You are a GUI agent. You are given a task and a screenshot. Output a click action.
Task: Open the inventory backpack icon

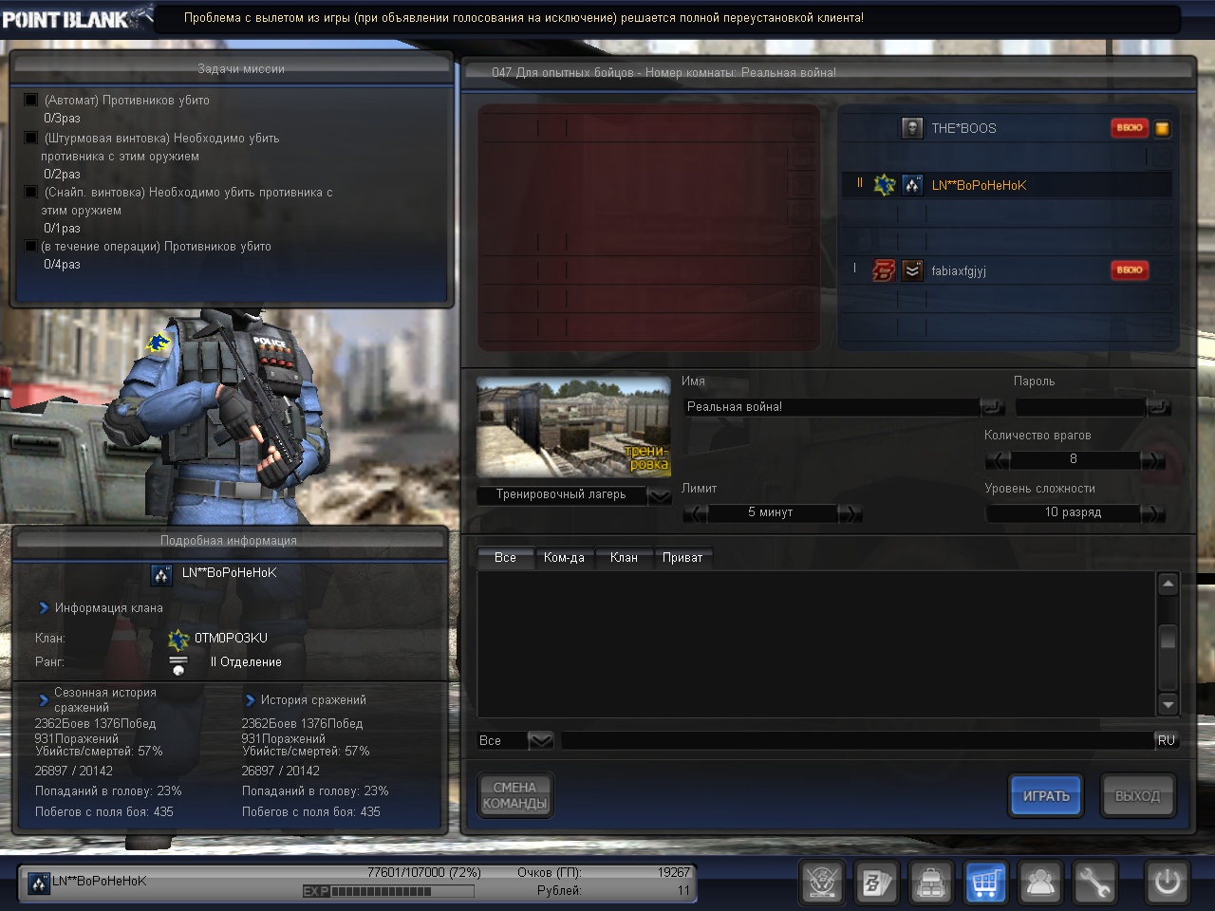coord(930,883)
